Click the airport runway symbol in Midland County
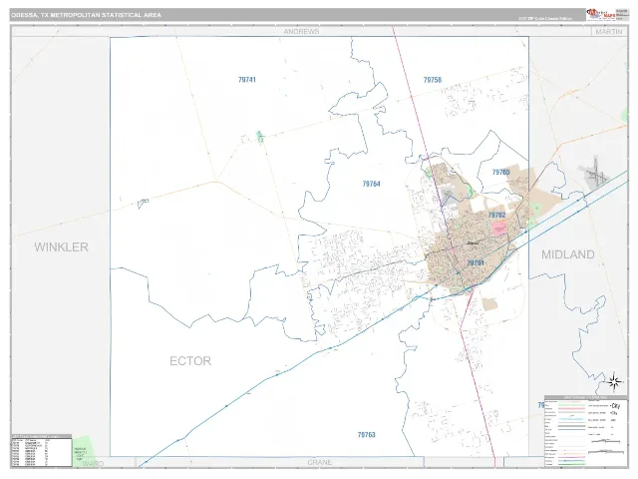The width and height of the screenshot is (638, 479). 594,173
